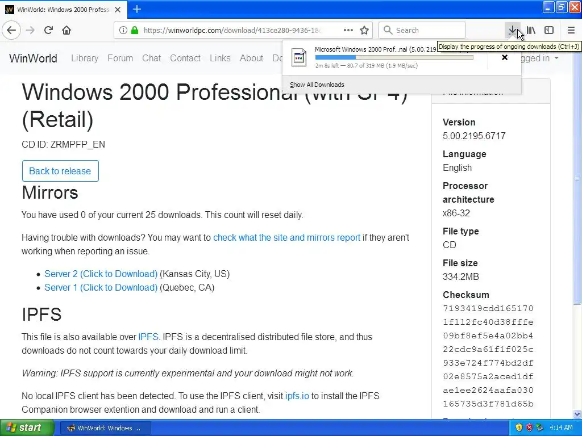The image size is (582, 436).
Task: Reload the current page
Action: pyautogui.click(x=48, y=30)
